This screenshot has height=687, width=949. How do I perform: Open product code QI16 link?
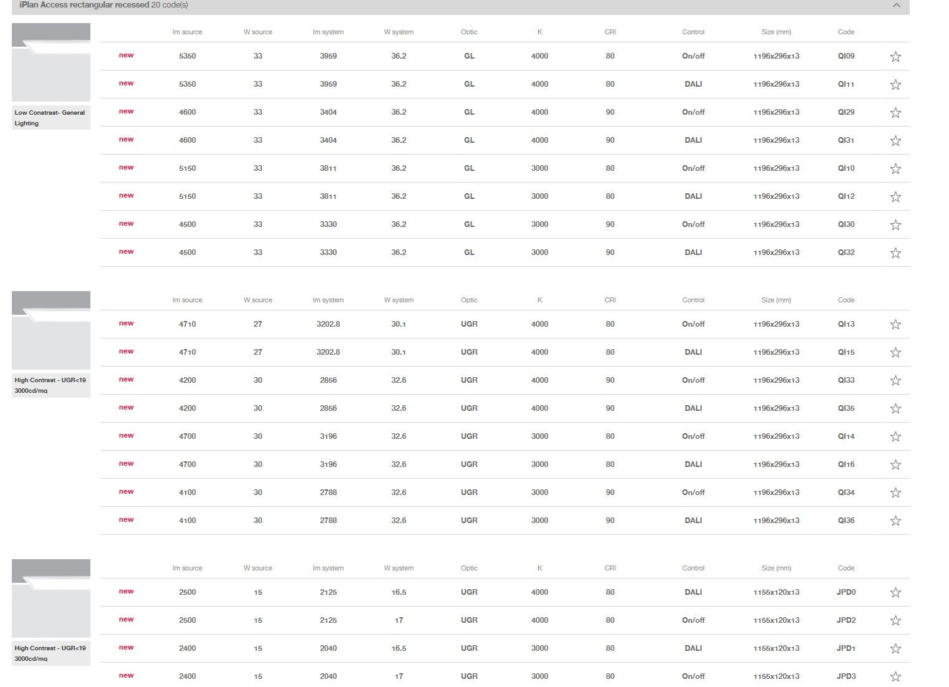845,464
